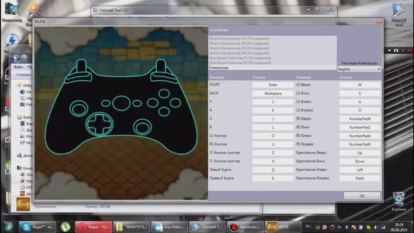Click the Windows Start orb
The height and width of the screenshot is (233, 414).
click(8, 227)
